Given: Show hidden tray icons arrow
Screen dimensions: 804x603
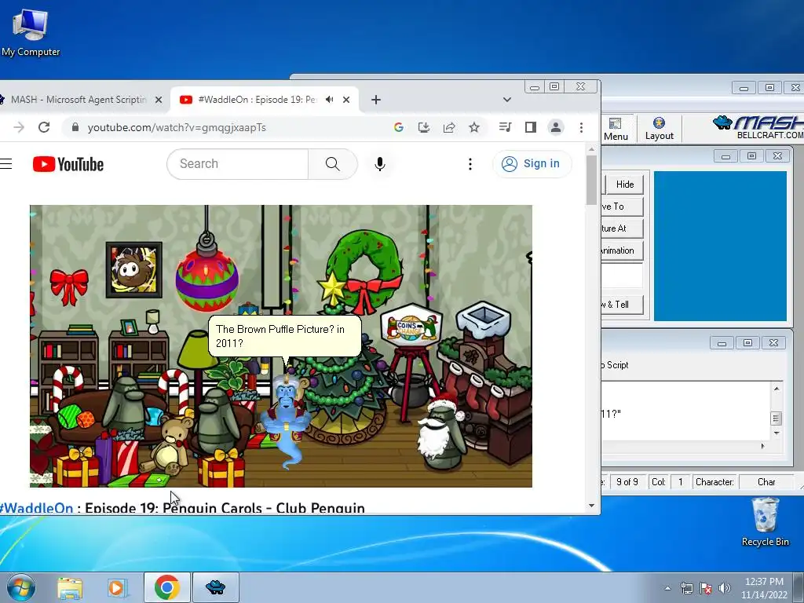Looking at the screenshot, I should pyautogui.click(x=667, y=588).
